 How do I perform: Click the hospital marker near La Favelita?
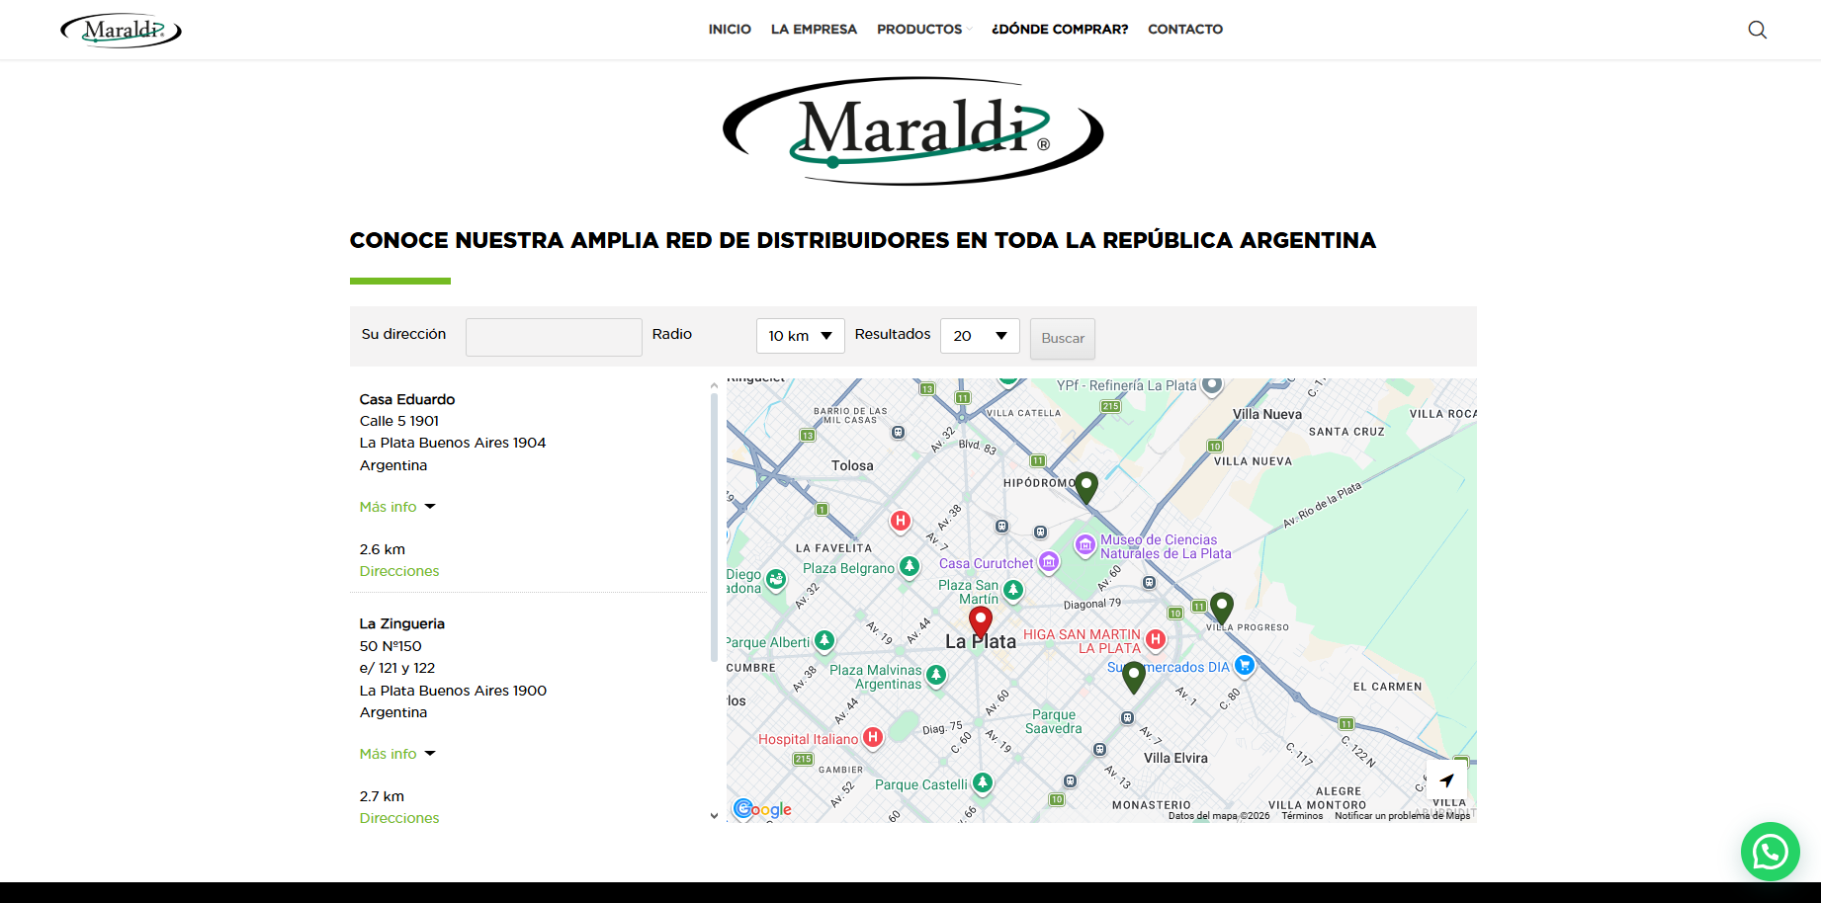point(900,521)
